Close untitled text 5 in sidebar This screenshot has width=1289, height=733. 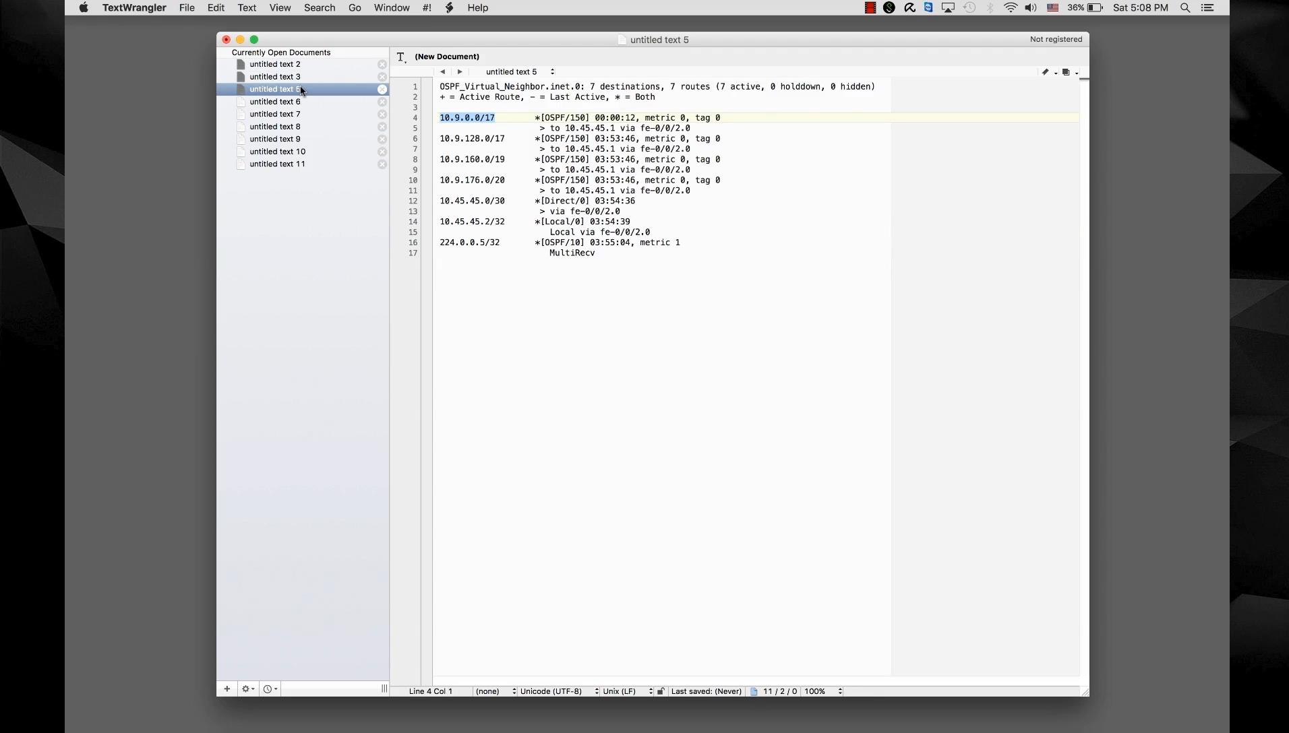point(382,90)
